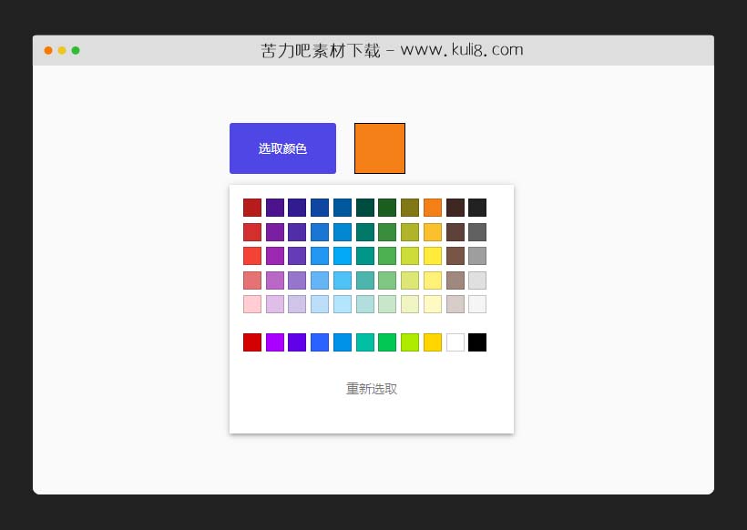Image resolution: width=747 pixels, height=530 pixels.
Task: Select the orange swatch in the top row
Action: [x=433, y=207]
